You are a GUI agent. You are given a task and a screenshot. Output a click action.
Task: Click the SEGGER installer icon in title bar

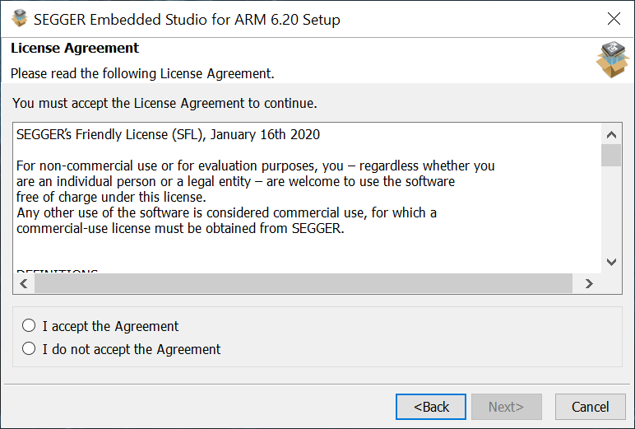(x=18, y=18)
